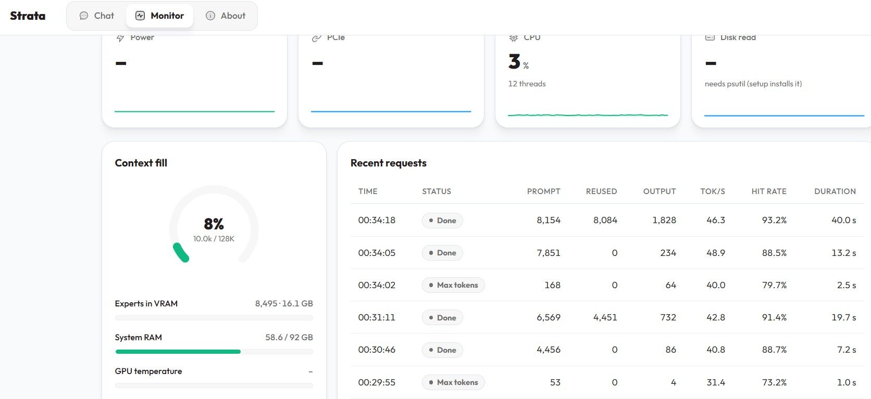
Task: Select the Done badge for 00:34:05
Action: click(x=442, y=253)
